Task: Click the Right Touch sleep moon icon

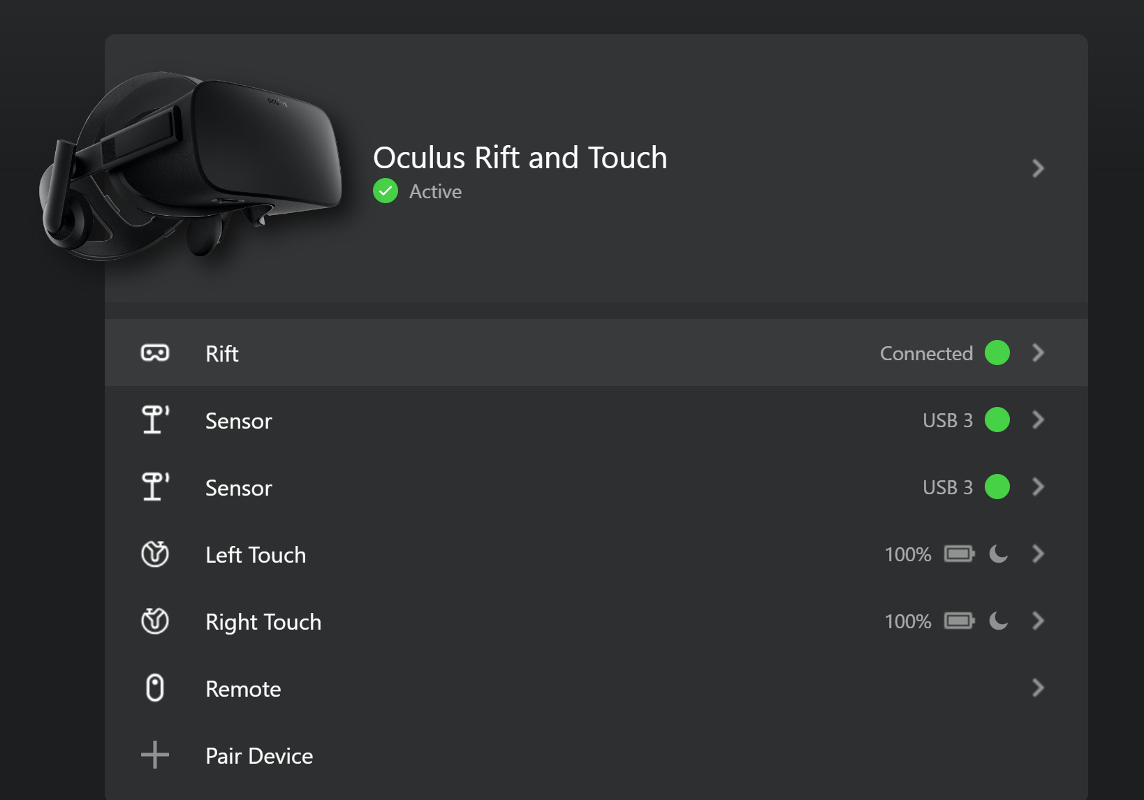Action: click(x=999, y=621)
